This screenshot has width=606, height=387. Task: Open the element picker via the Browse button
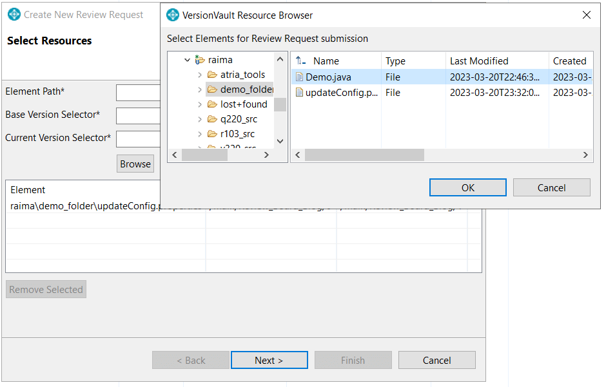coord(135,164)
